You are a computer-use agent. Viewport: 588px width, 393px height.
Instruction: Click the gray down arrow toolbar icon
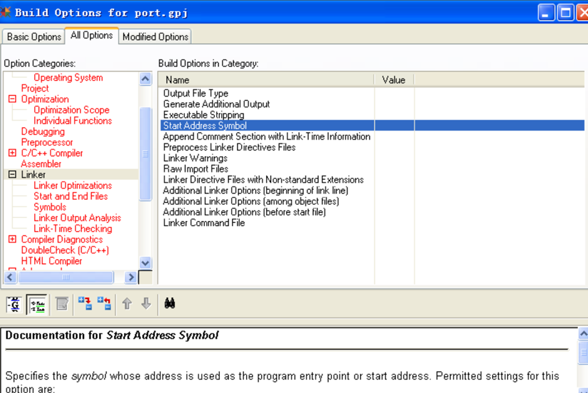146,303
